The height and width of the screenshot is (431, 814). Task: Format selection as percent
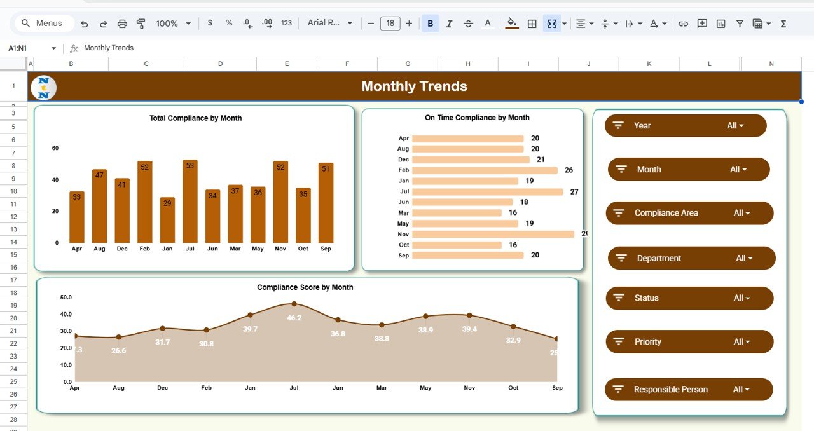click(x=228, y=23)
